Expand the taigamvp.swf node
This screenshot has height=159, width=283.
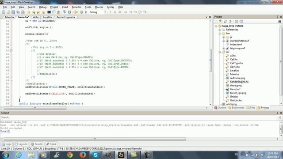tap(224, 48)
